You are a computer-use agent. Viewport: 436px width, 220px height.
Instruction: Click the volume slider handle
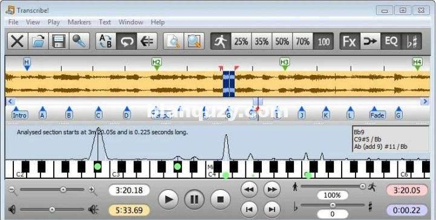(x=52, y=210)
